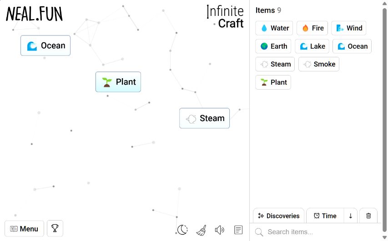Viewport: 388px width, 241px height.
Task: Select the Water item in sidebar
Action: (x=274, y=28)
